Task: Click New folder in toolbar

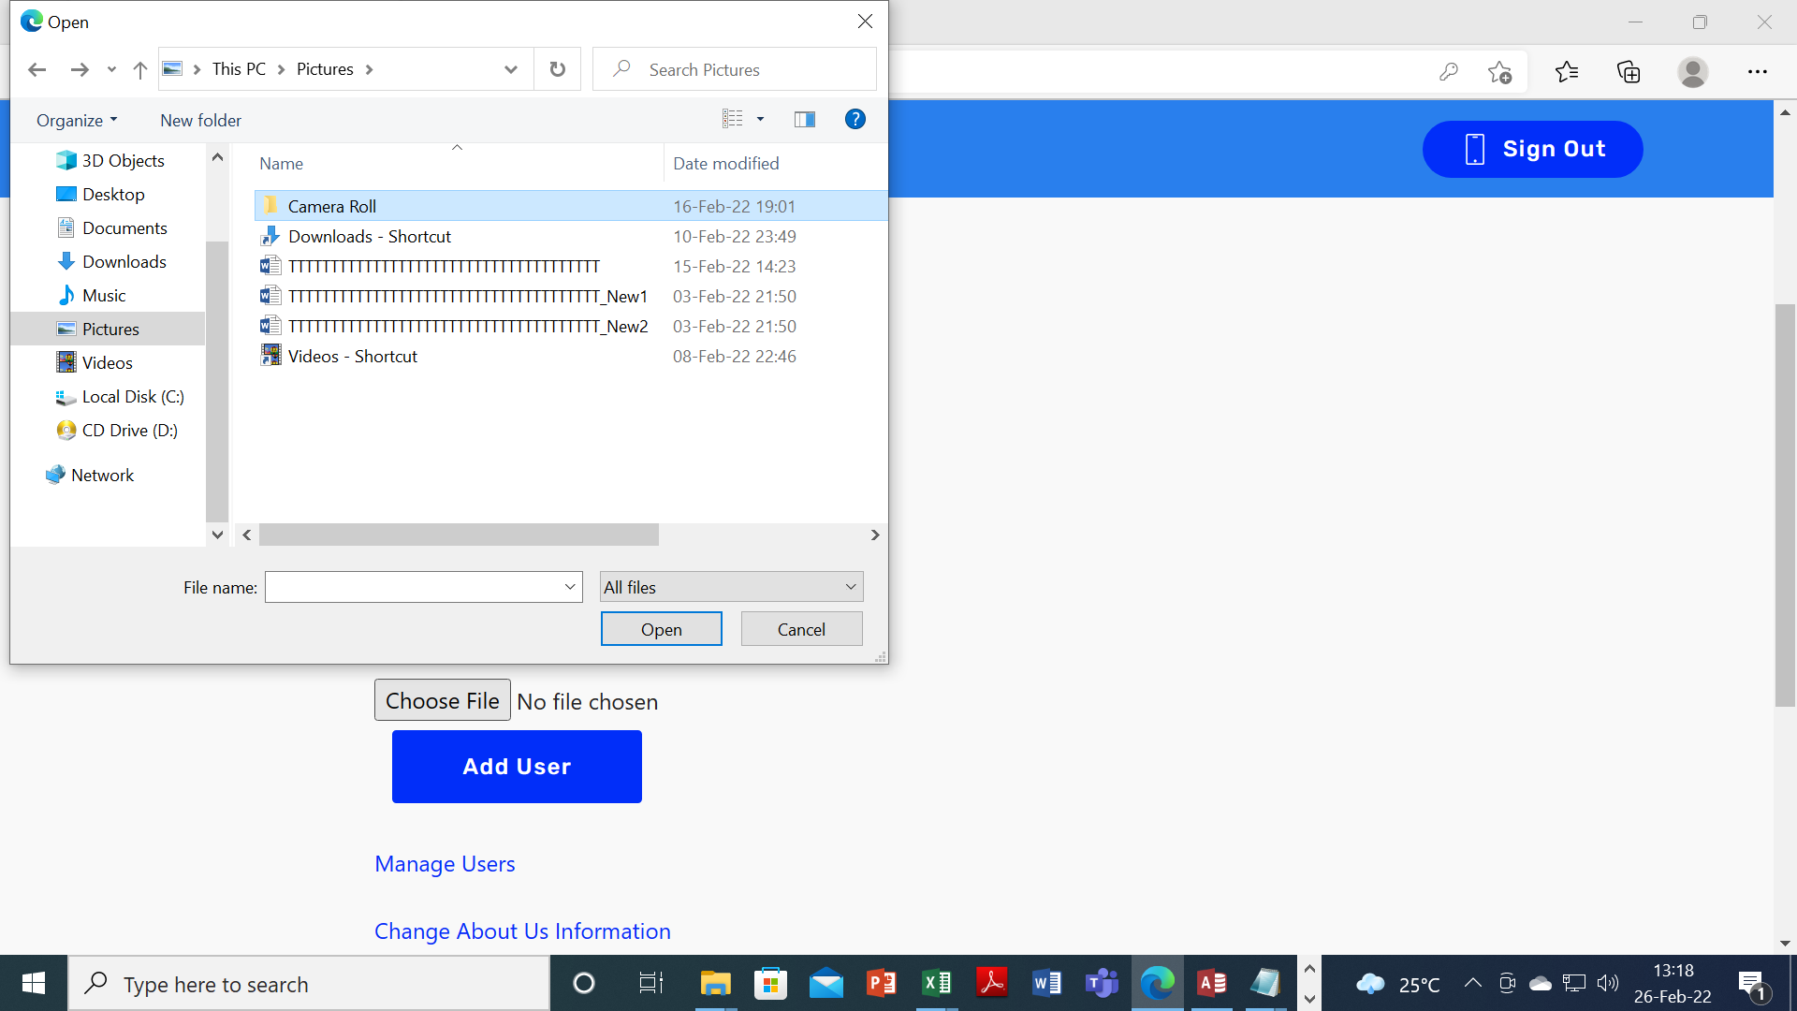Action: click(x=200, y=120)
